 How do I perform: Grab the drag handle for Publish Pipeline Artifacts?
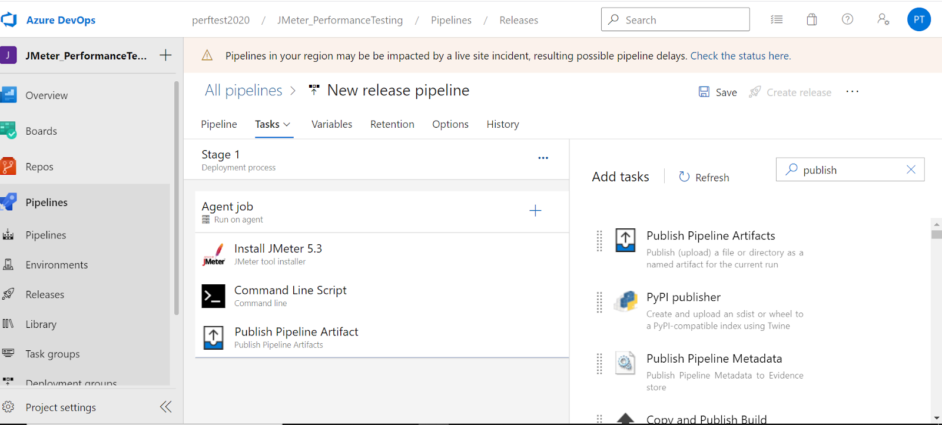(x=599, y=241)
